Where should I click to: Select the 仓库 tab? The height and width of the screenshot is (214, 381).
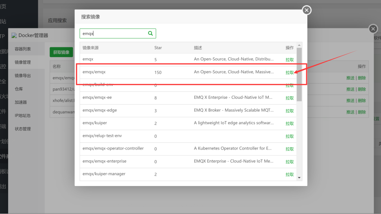point(19,89)
